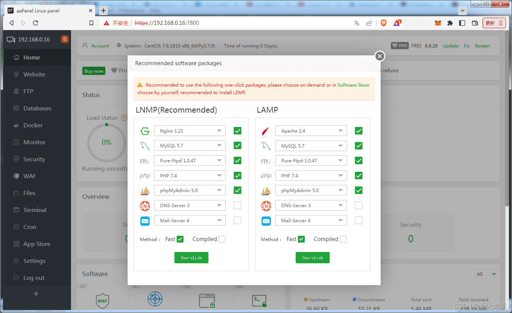This screenshot has width=512, height=313.
Task: Open Files in sidebar
Action: point(37,193)
